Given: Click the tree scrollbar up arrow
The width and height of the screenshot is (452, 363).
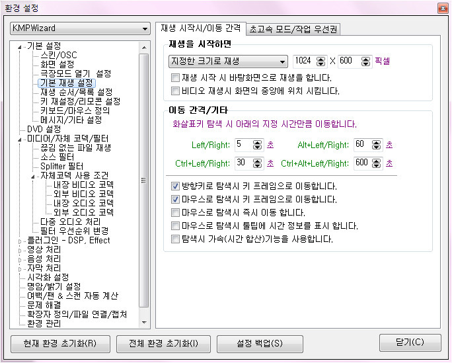Looking at the screenshot, I should point(144,48).
